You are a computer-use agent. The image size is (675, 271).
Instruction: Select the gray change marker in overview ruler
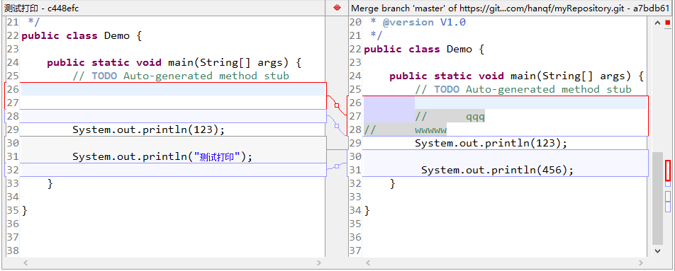[668, 196]
